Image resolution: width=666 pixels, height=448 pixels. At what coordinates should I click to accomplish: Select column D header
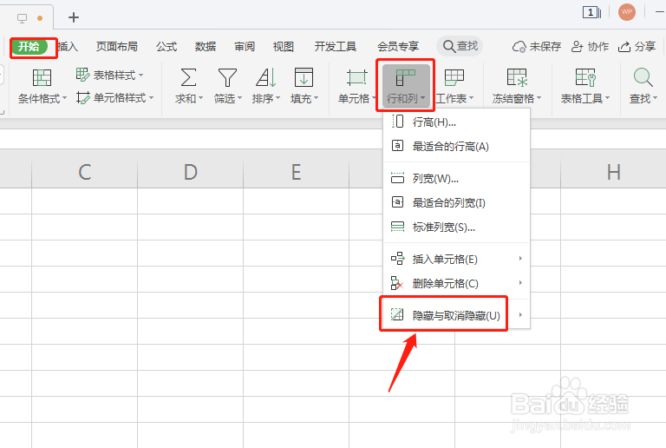(190, 172)
